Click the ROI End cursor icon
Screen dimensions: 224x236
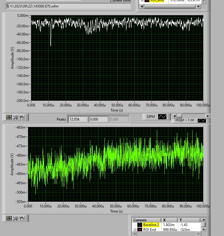coord(139,230)
